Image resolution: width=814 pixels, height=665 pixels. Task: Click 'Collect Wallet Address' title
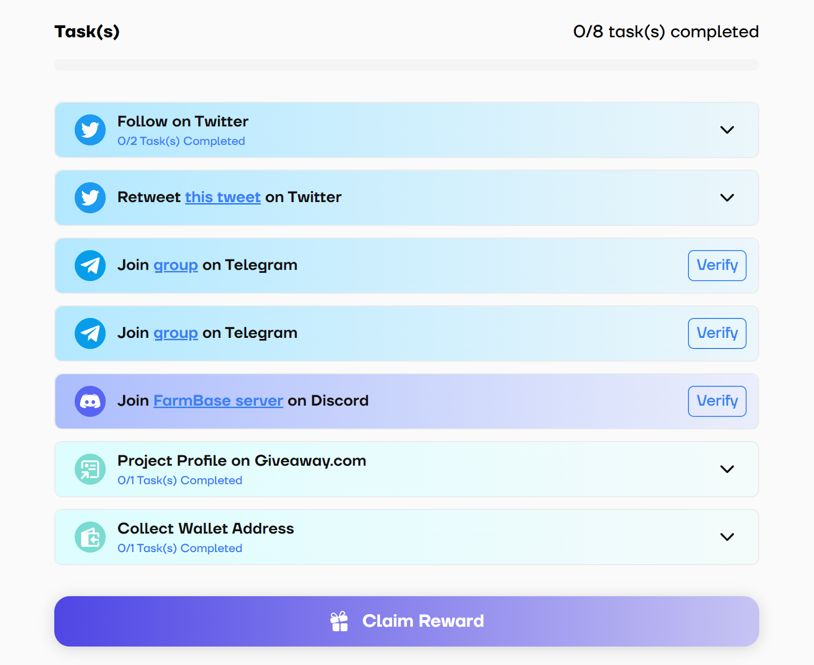(206, 529)
